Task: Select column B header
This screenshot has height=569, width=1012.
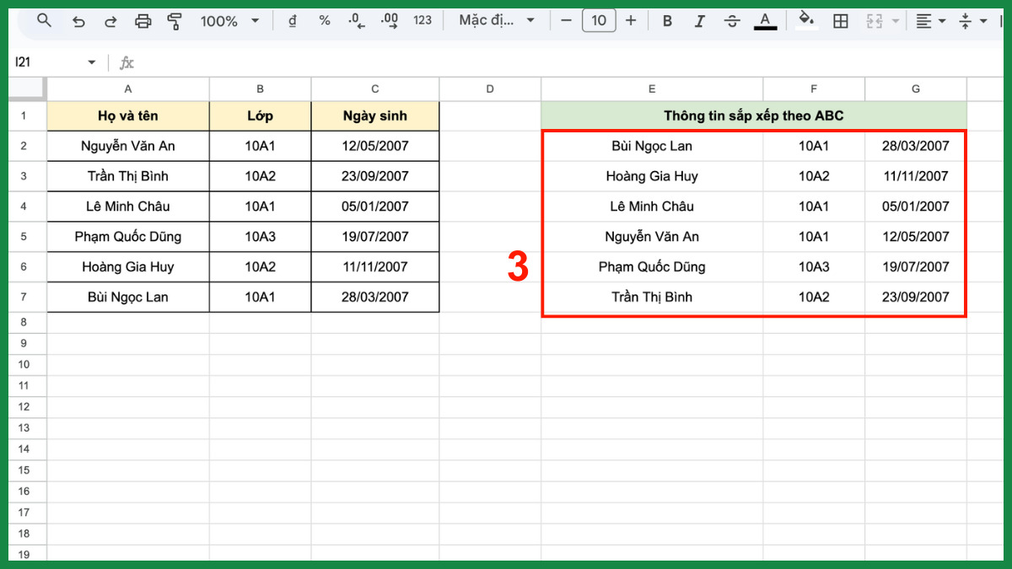Action: pyautogui.click(x=260, y=89)
